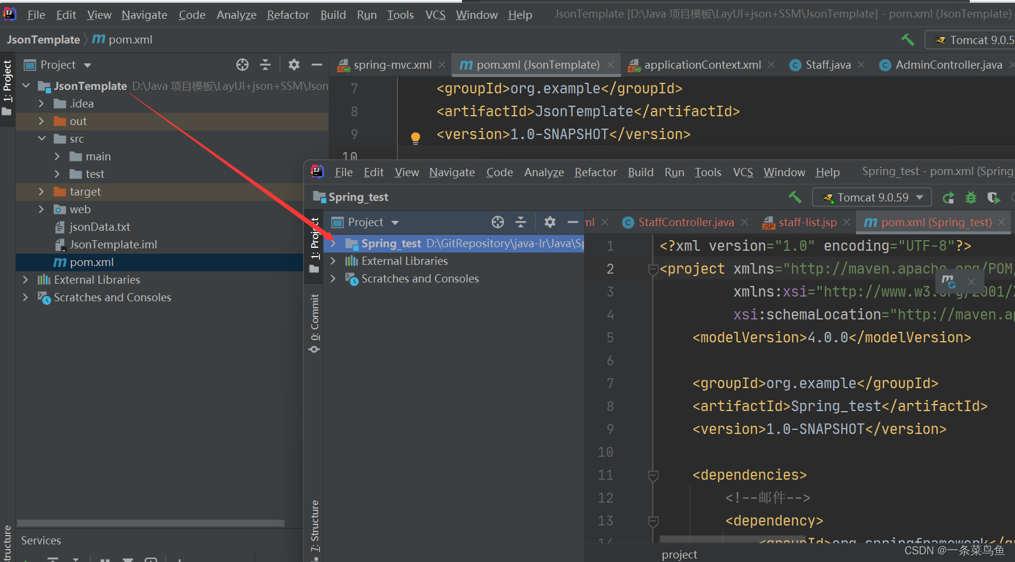
Task: Click JsonTemplate breadcrumb in navigation bar
Action: tap(43, 39)
